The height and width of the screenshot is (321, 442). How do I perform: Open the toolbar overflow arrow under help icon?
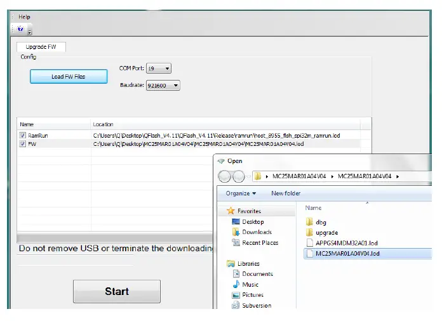click(x=29, y=33)
